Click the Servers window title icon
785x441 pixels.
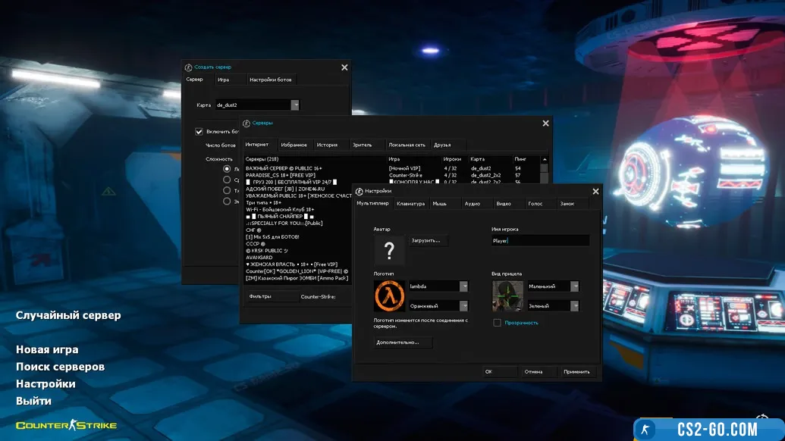tap(246, 123)
